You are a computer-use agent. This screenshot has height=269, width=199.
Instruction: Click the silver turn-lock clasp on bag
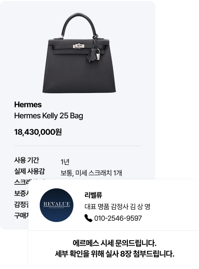[x=79, y=46]
